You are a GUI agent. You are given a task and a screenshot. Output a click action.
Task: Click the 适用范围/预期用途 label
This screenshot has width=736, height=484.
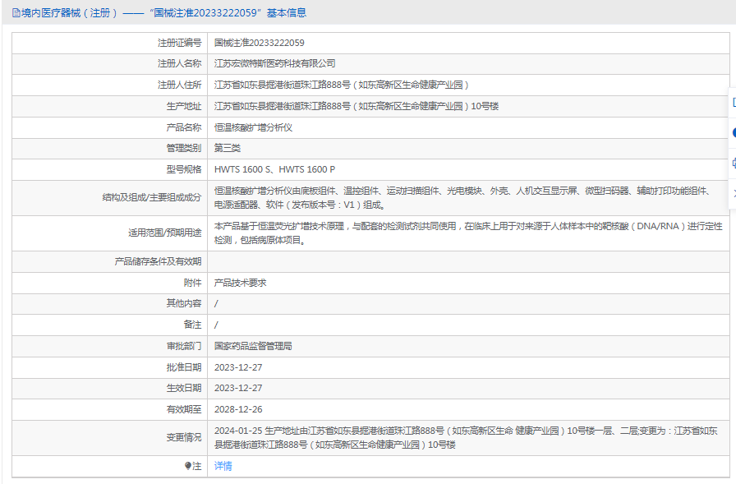[165, 233]
